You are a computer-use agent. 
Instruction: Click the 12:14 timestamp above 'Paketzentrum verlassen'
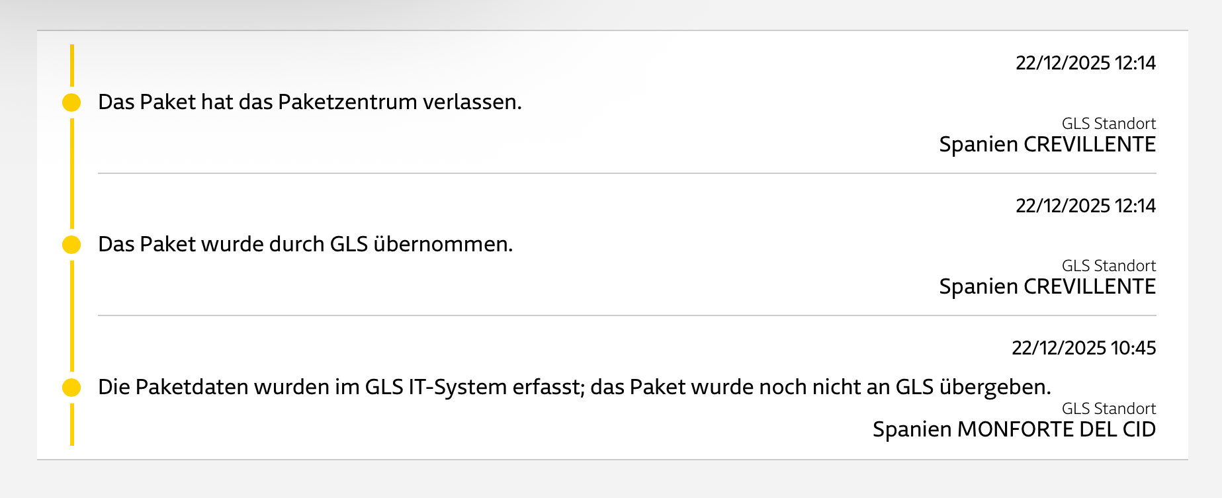[1085, 63]
